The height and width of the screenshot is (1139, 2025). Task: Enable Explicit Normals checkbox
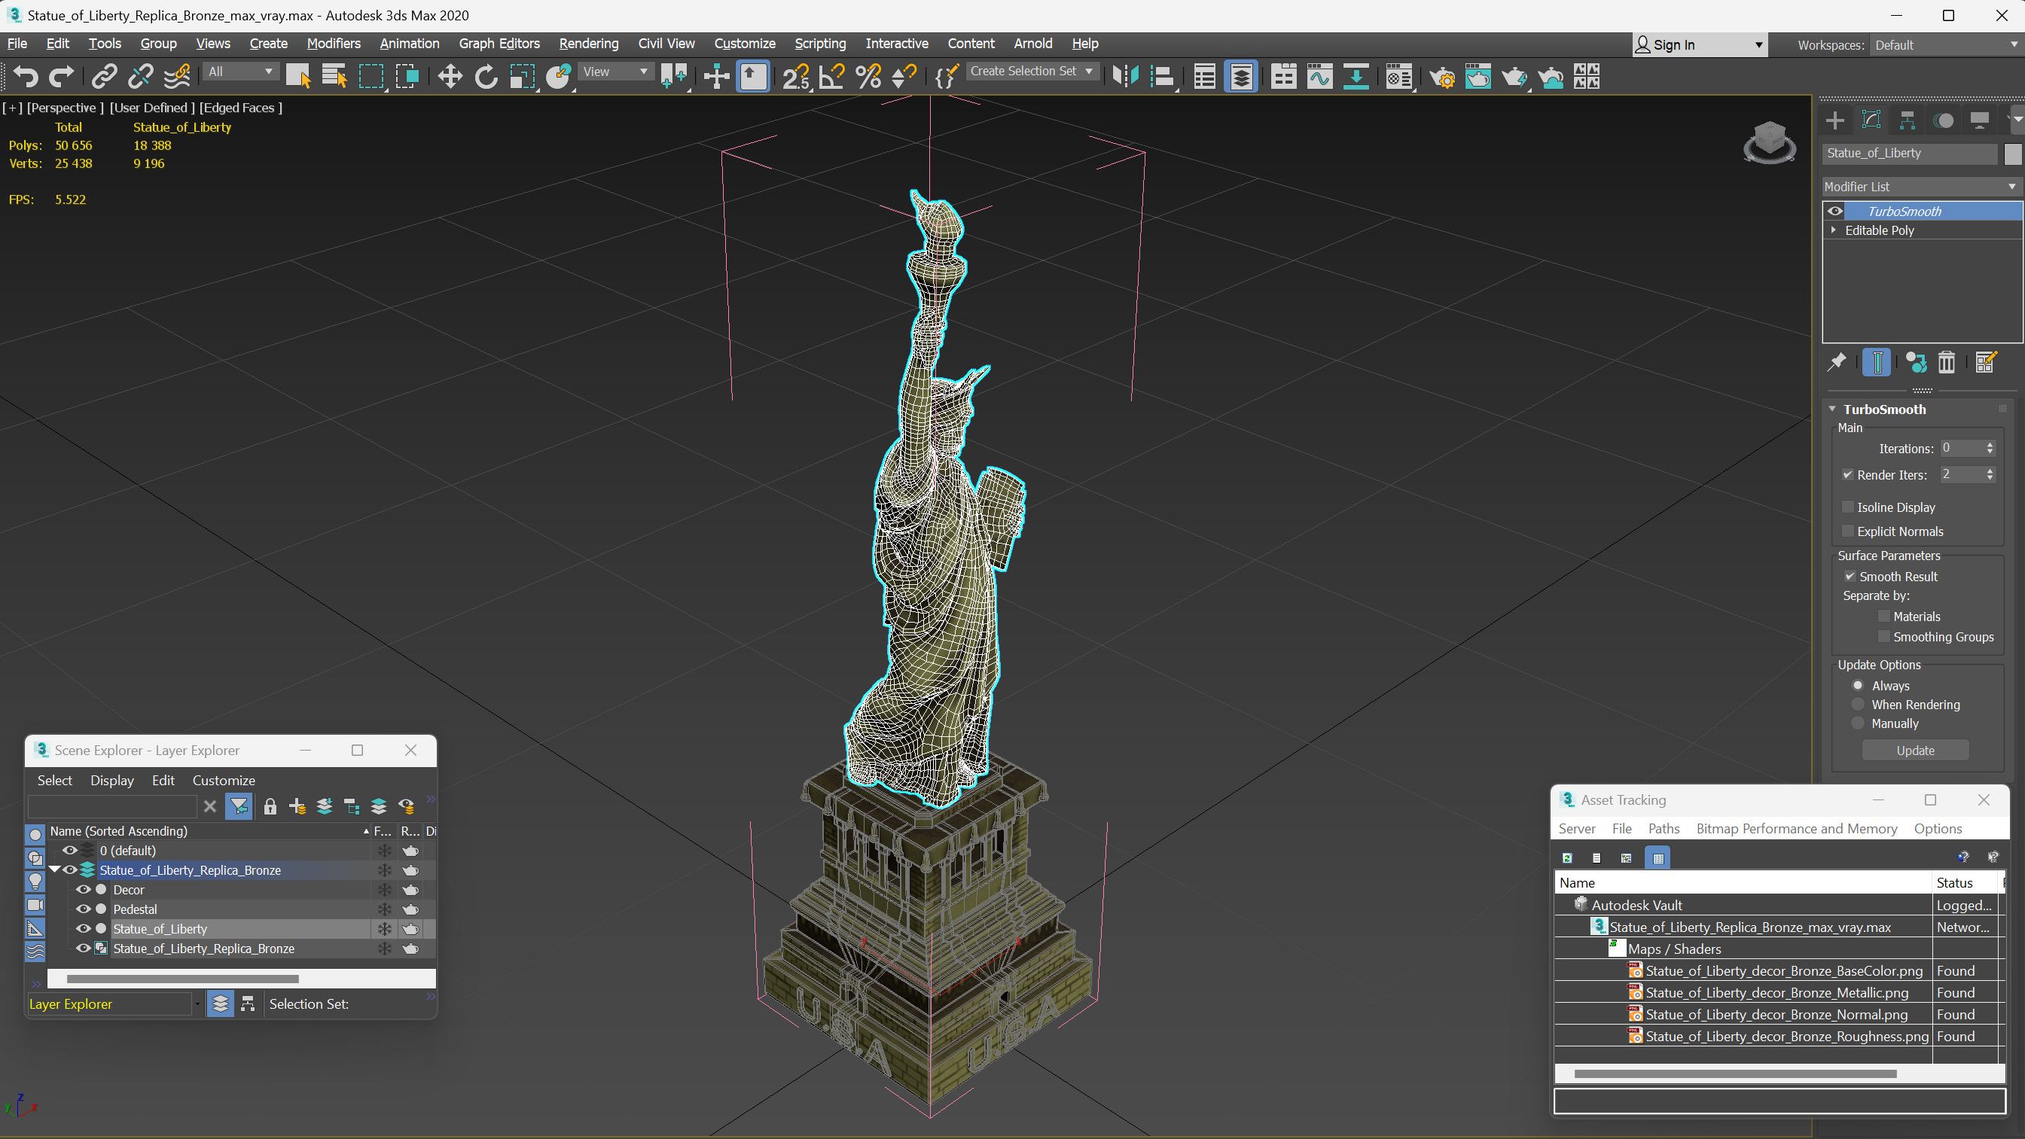coord(1848,531)
